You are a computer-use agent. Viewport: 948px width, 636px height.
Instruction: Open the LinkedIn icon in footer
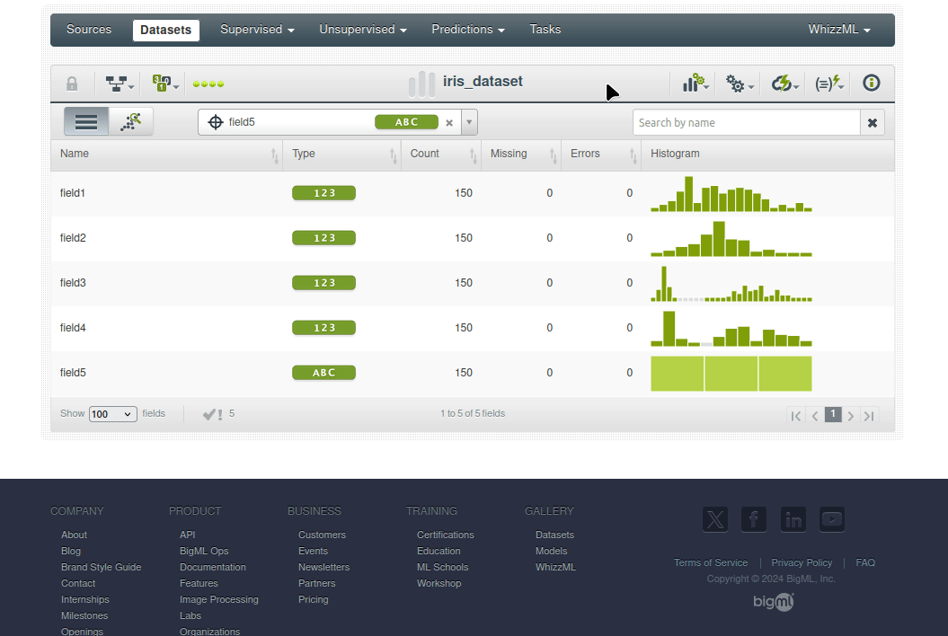(x=793, y=519)
